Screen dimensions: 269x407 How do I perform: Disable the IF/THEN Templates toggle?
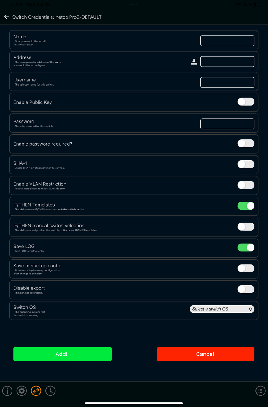point(246,206)
